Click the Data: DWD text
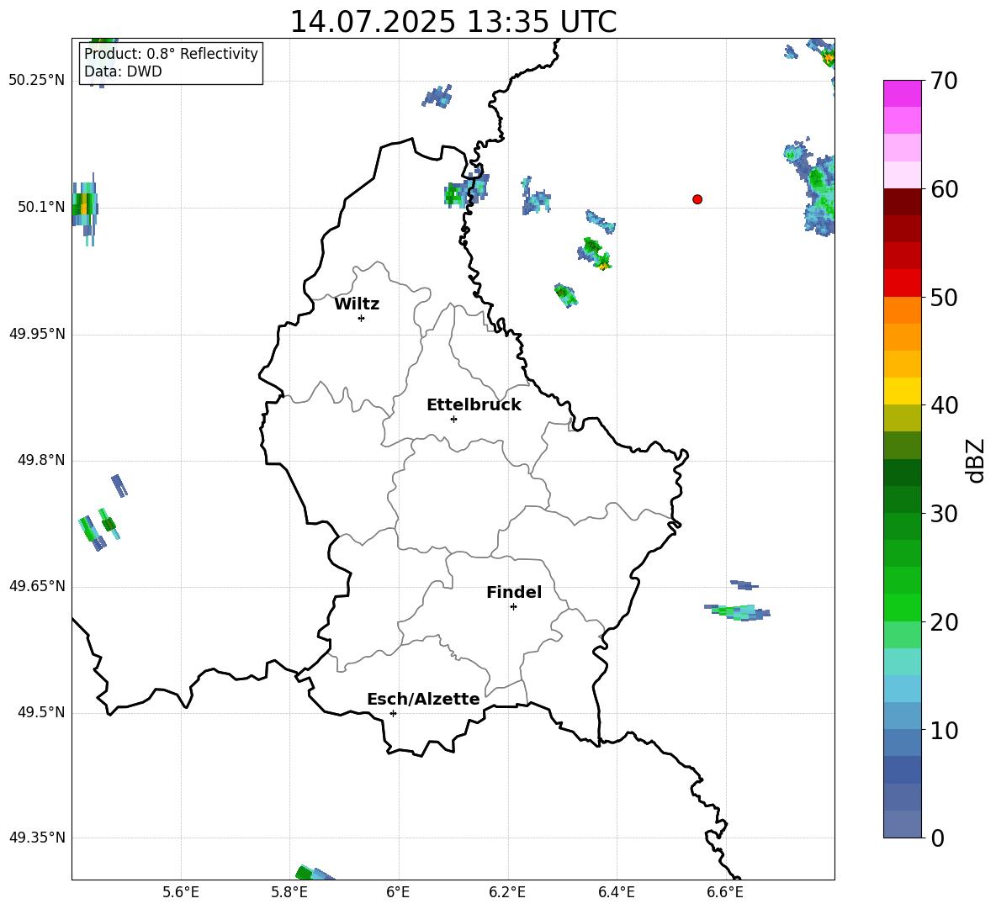 (123, 71)
